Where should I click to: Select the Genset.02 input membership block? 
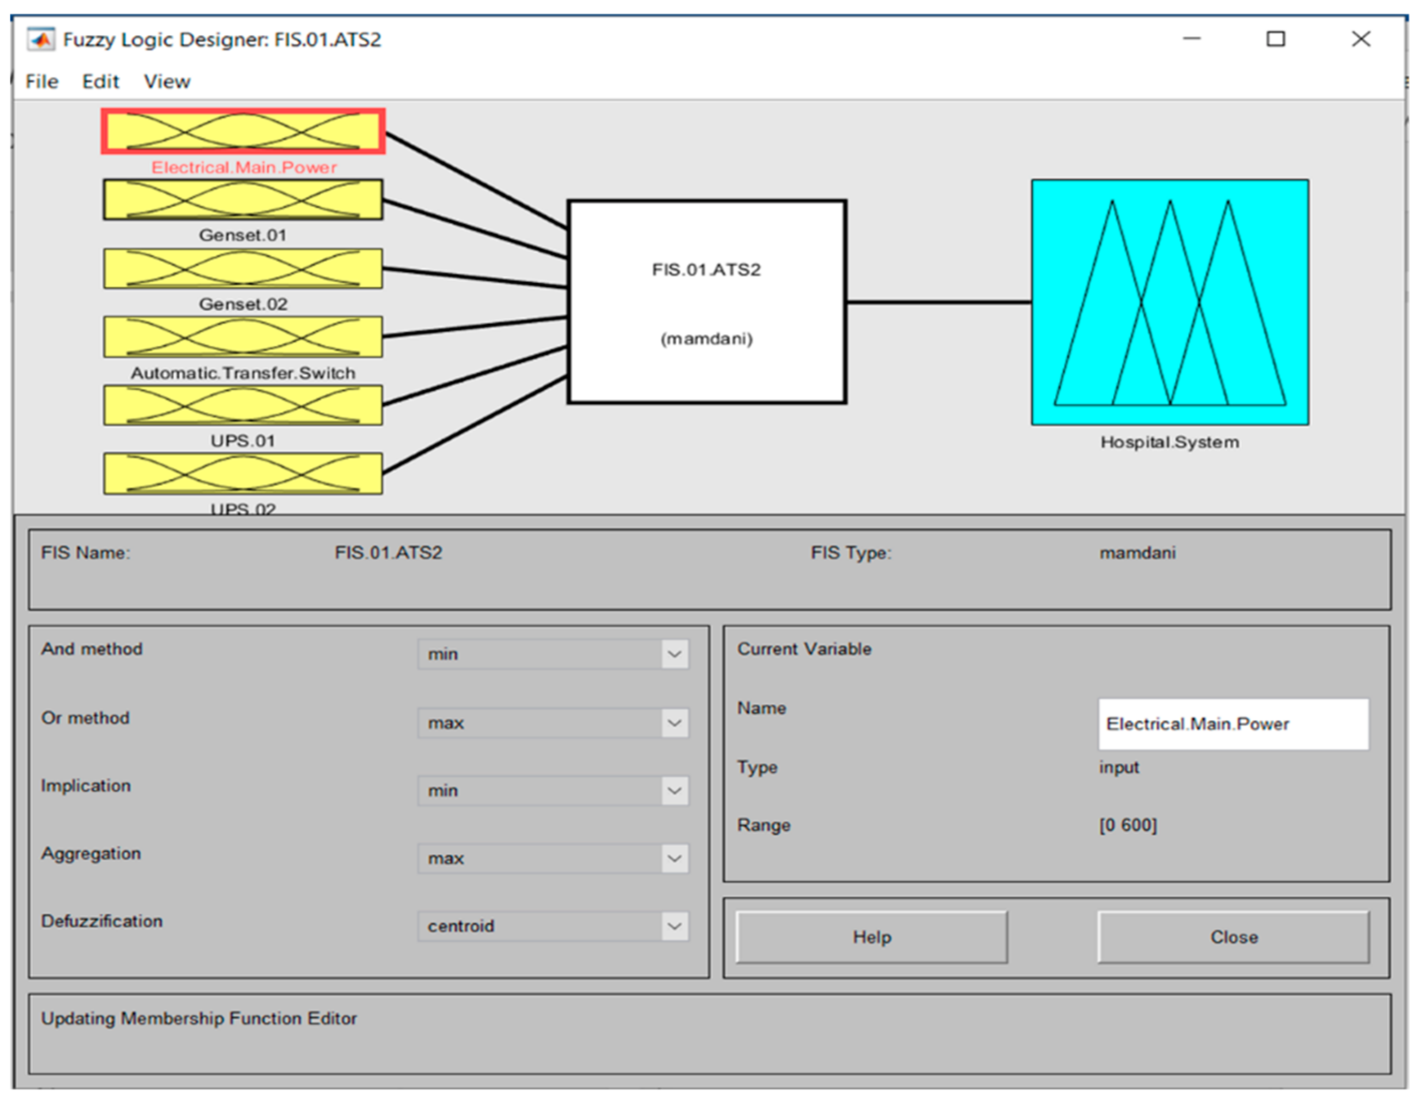[243, 269]
